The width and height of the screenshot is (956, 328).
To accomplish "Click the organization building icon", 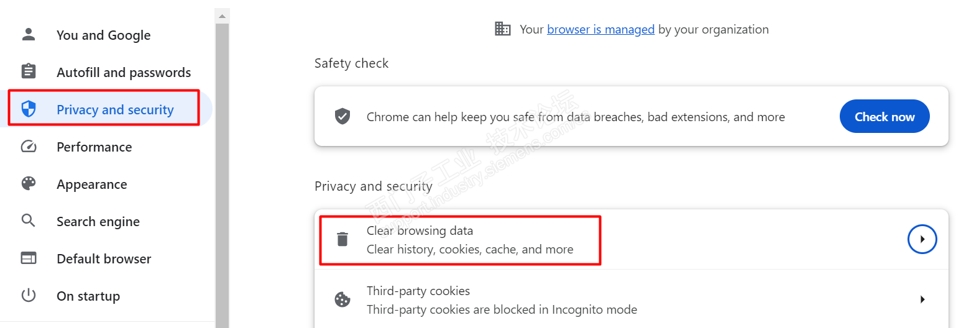I will [502, 29].
